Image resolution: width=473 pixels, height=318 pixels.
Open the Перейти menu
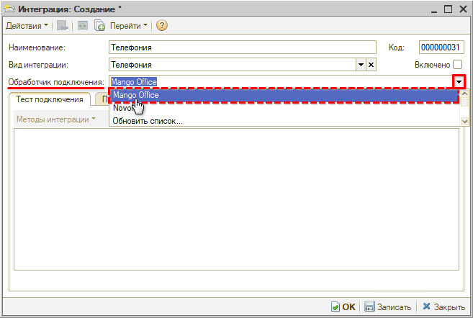(x=128, y=26)
